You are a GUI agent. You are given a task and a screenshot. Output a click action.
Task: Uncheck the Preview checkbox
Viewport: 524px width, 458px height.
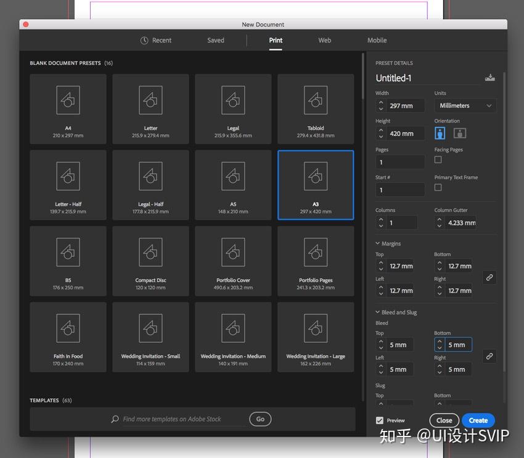(x=380, y=420)
